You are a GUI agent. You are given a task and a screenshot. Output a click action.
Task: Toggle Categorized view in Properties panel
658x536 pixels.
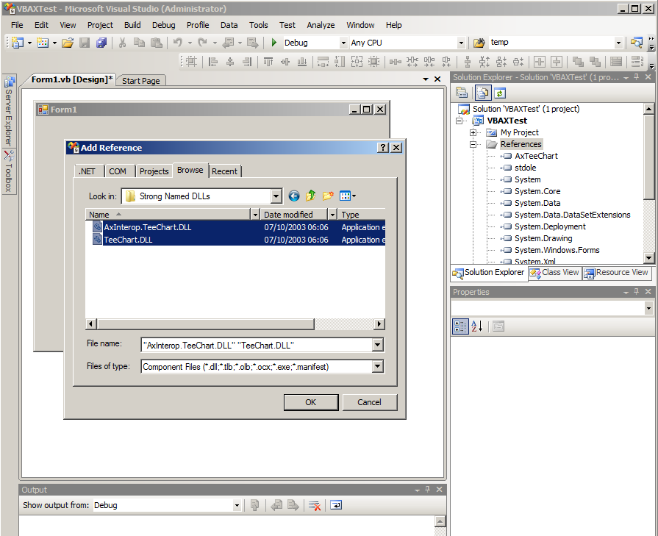tap(460, 326)
